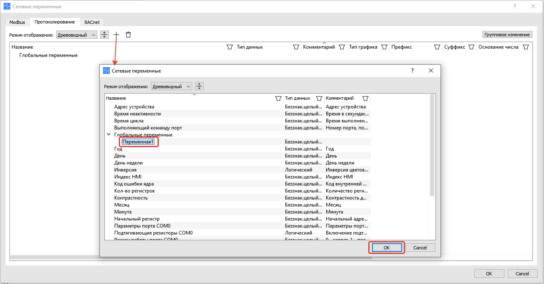
Task: Click the Тип данных filter icon in the dialog
Action: click(319, 99)
